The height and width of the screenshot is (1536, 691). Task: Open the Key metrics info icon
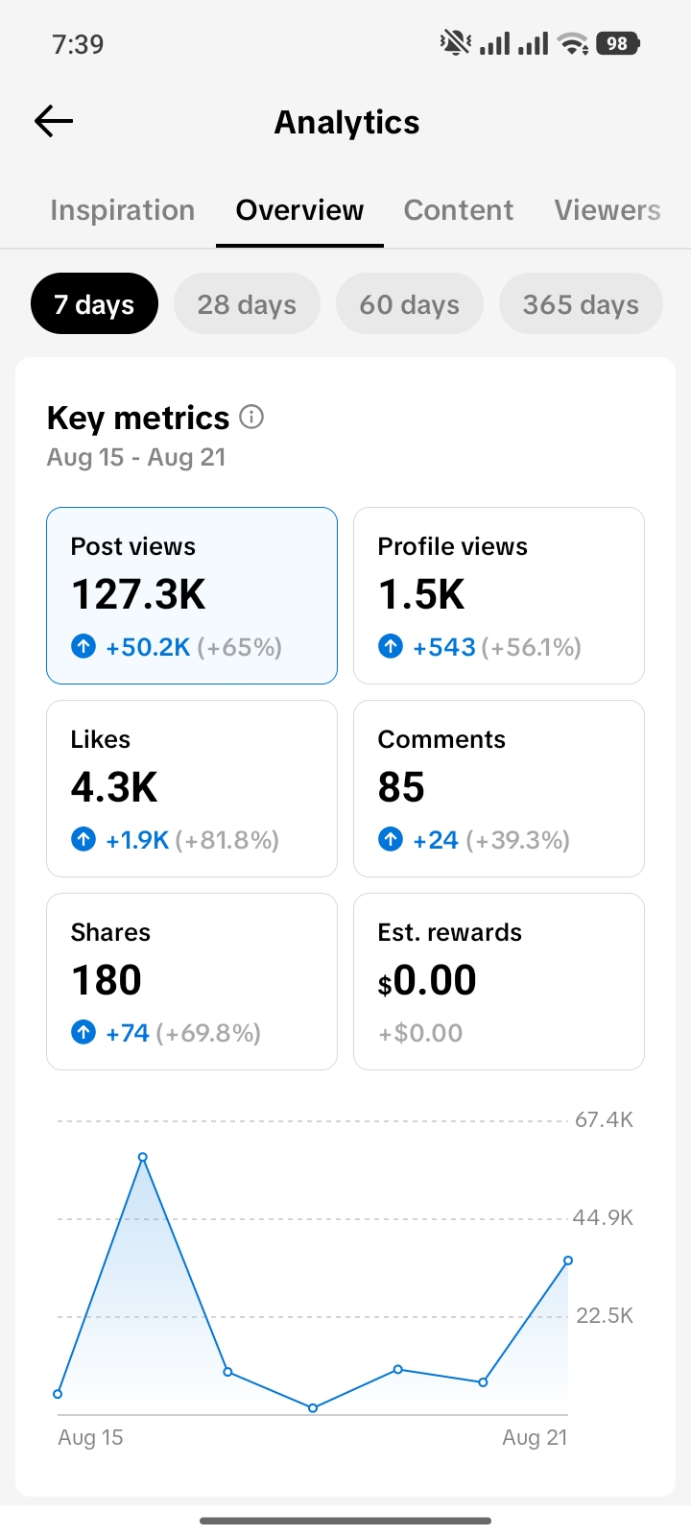click(251, 417)
